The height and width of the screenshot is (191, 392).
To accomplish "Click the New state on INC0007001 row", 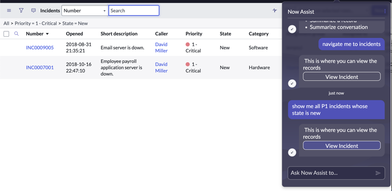I will point(225,68).
